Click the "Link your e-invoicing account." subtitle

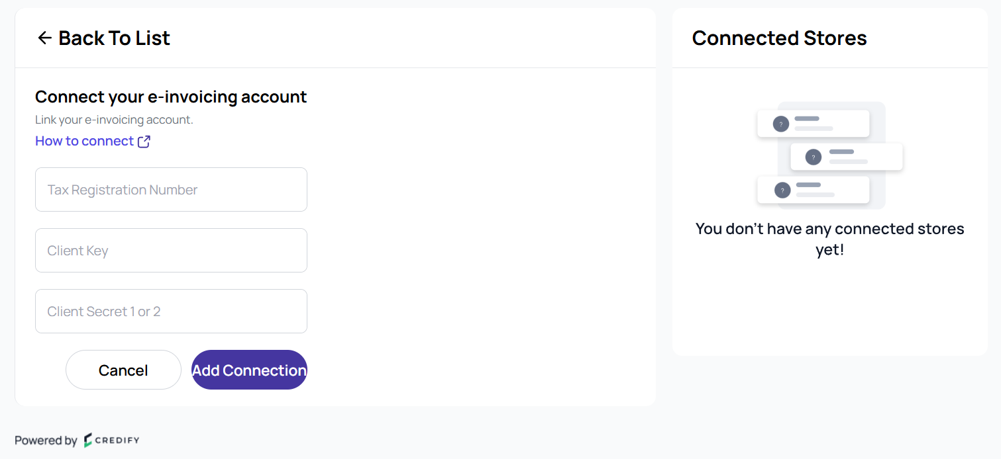tap(114, 120)
